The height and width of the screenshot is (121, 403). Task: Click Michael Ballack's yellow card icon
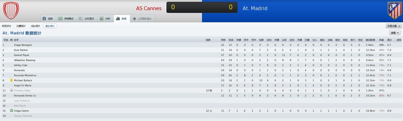click(x=11, y=80)
